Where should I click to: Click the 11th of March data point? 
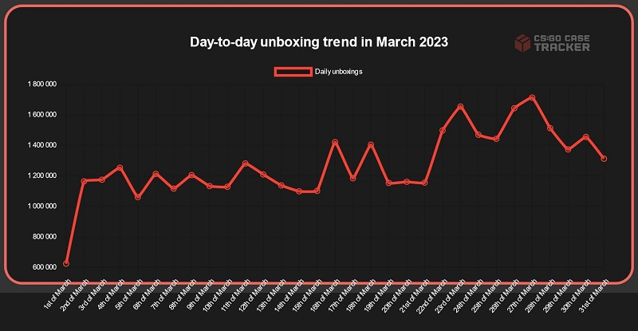click(x=246, y=164)
